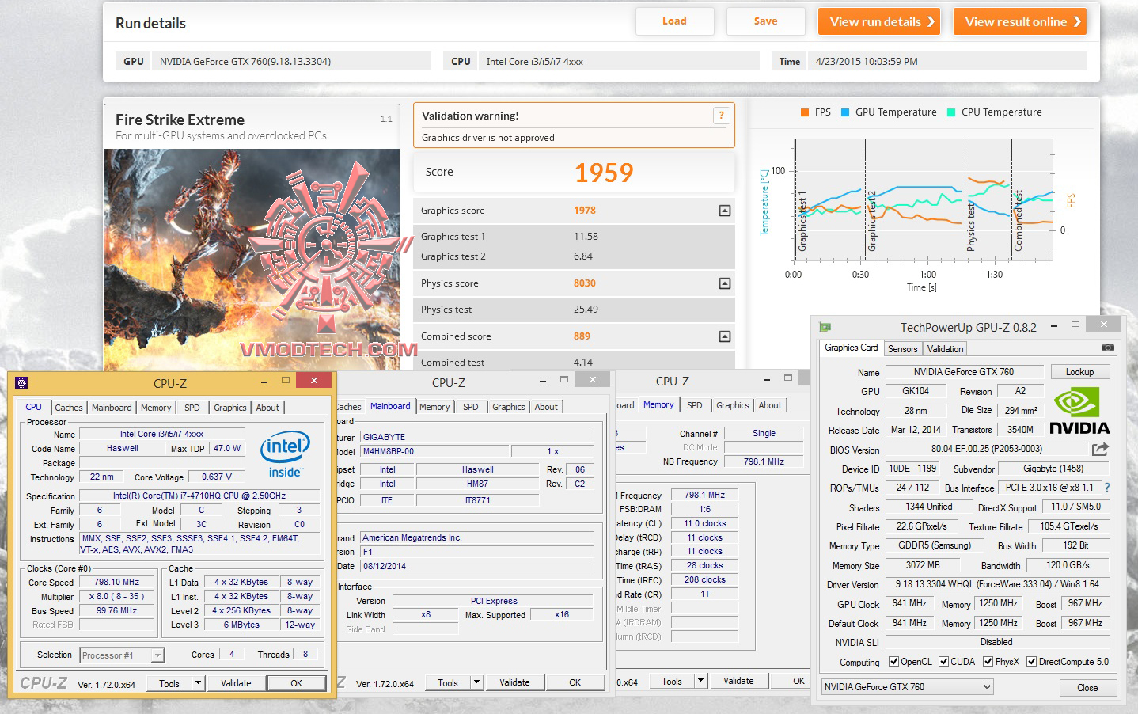Click the Driver Version field in GPU-Z
Viewport: 1138px width, 714px height.
coord(997,584)
